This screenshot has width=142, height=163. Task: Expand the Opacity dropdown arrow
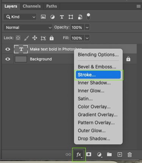[87, 27]
